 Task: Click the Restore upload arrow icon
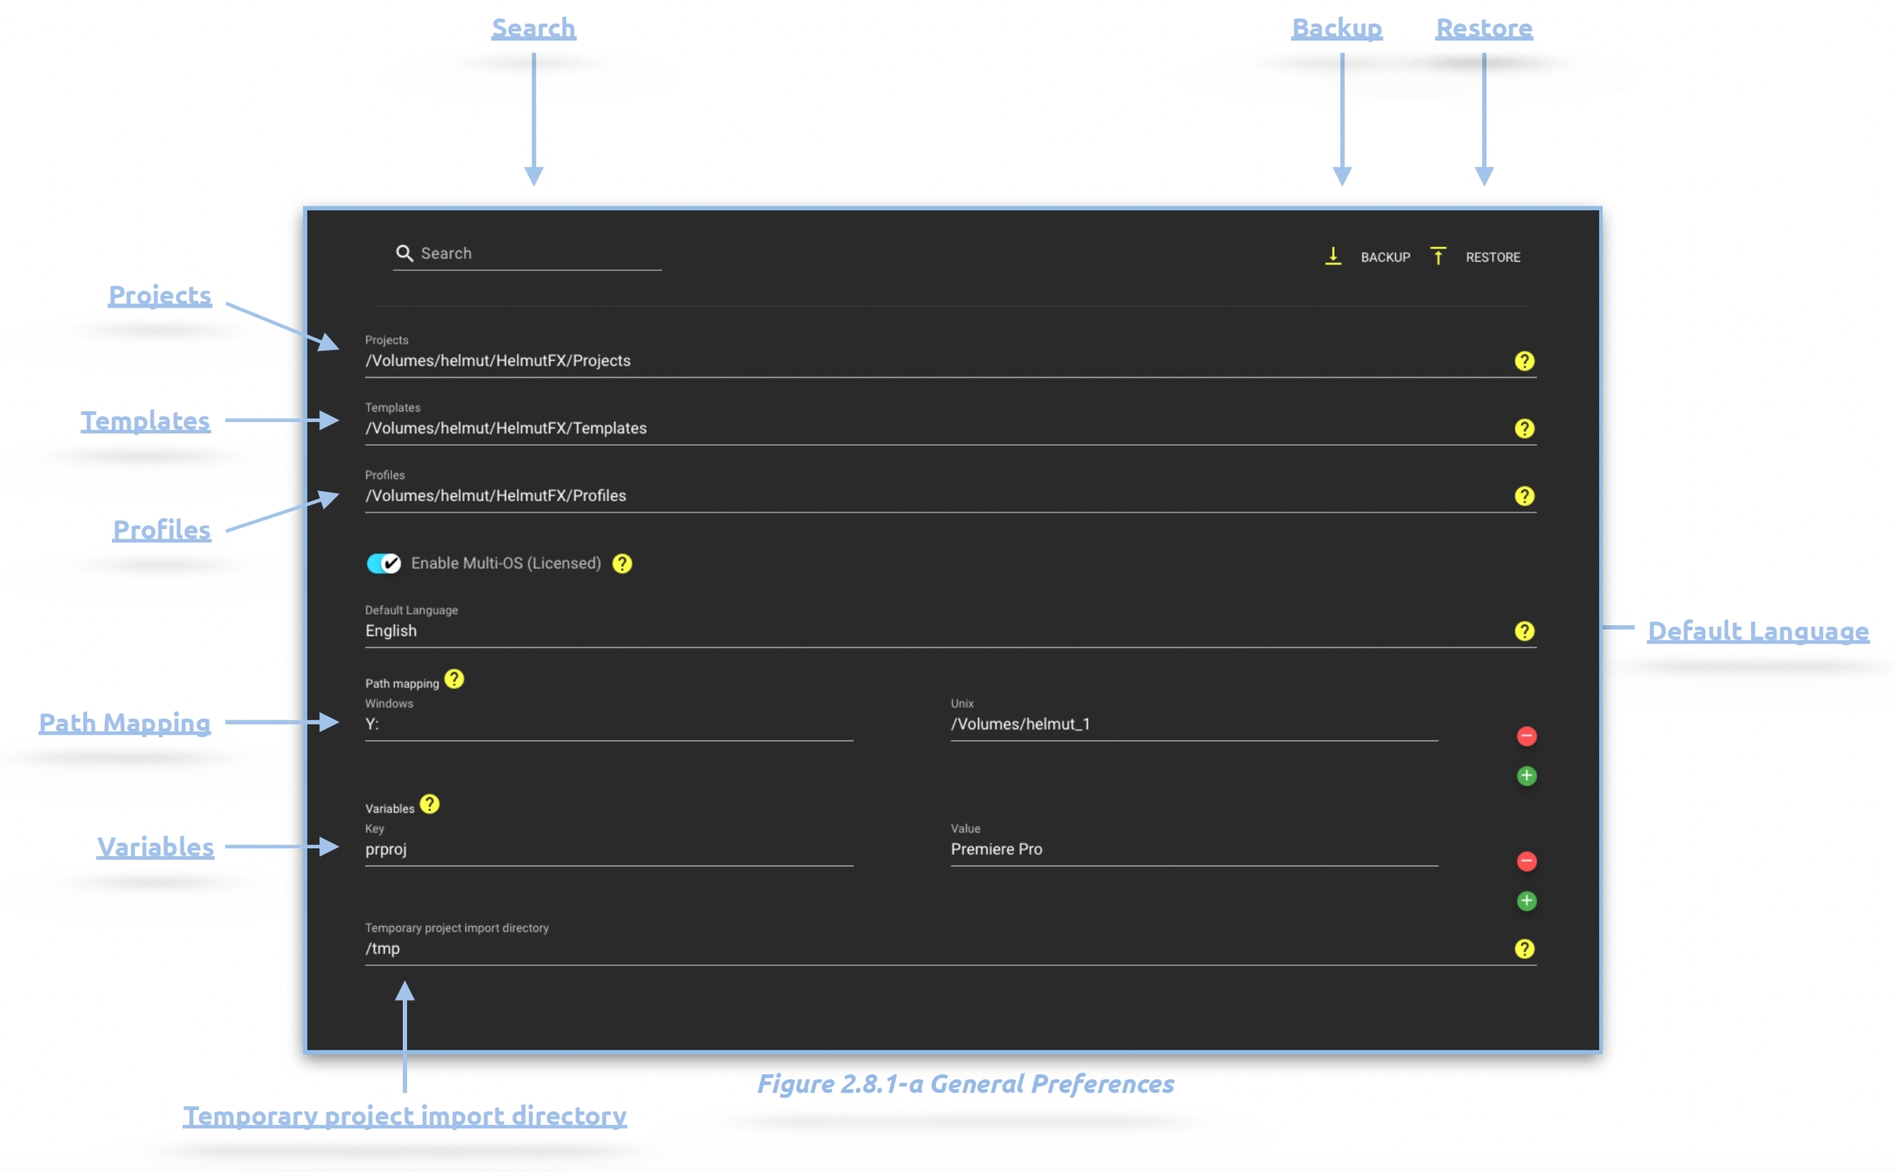click(x=1437, y=257)
